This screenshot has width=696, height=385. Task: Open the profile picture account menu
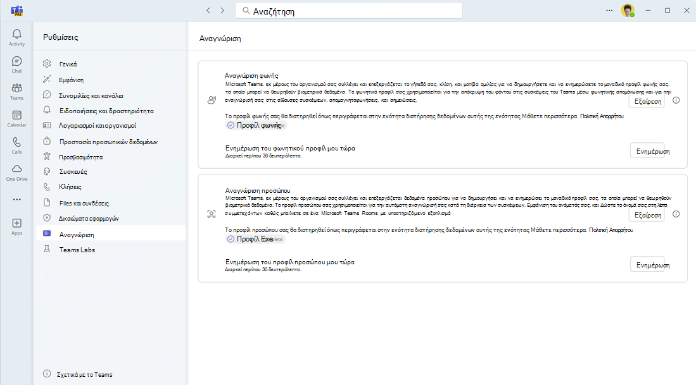(x=628, y=11)
